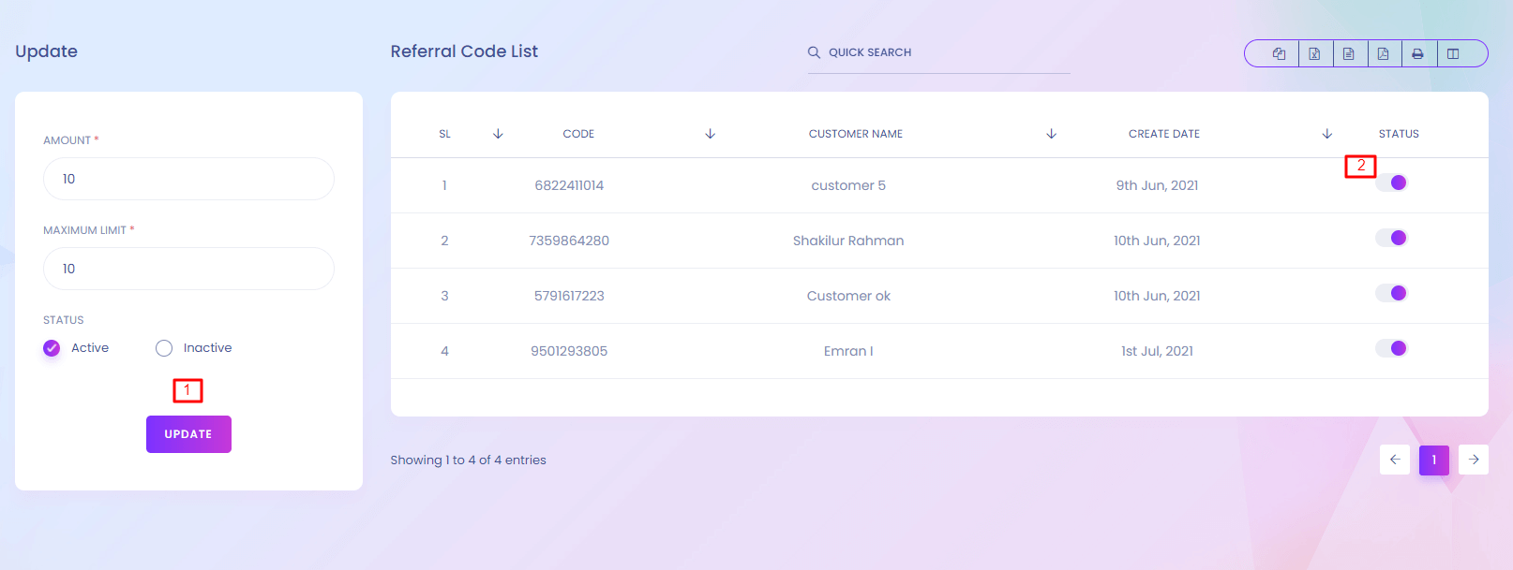Export the list as PDF

[1383, 53]
